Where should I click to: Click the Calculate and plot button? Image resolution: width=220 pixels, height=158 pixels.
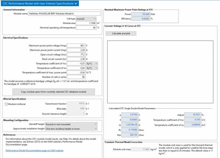[x=121, y=33]
